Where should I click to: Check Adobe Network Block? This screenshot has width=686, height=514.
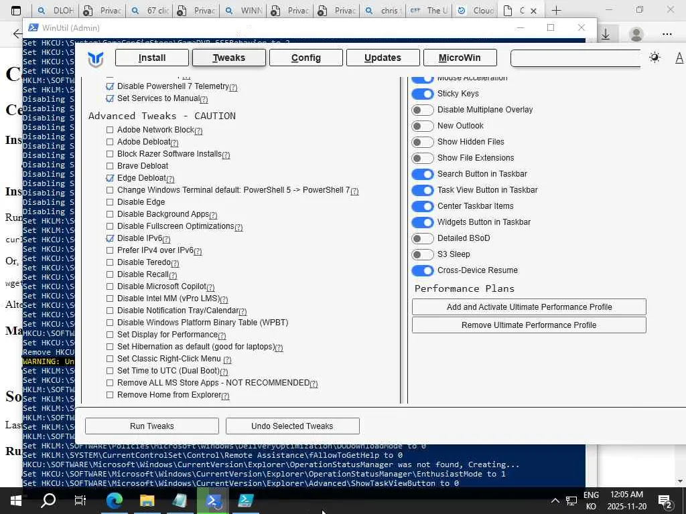click(x=110, y=130)
